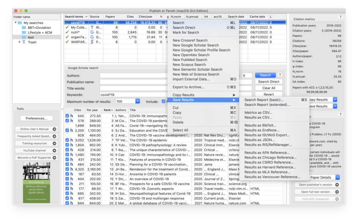The image size is (358, 222).
Task: Click the arrow icon on Online User's Manual
Action: pyautogui.click(x=54, y=129)
